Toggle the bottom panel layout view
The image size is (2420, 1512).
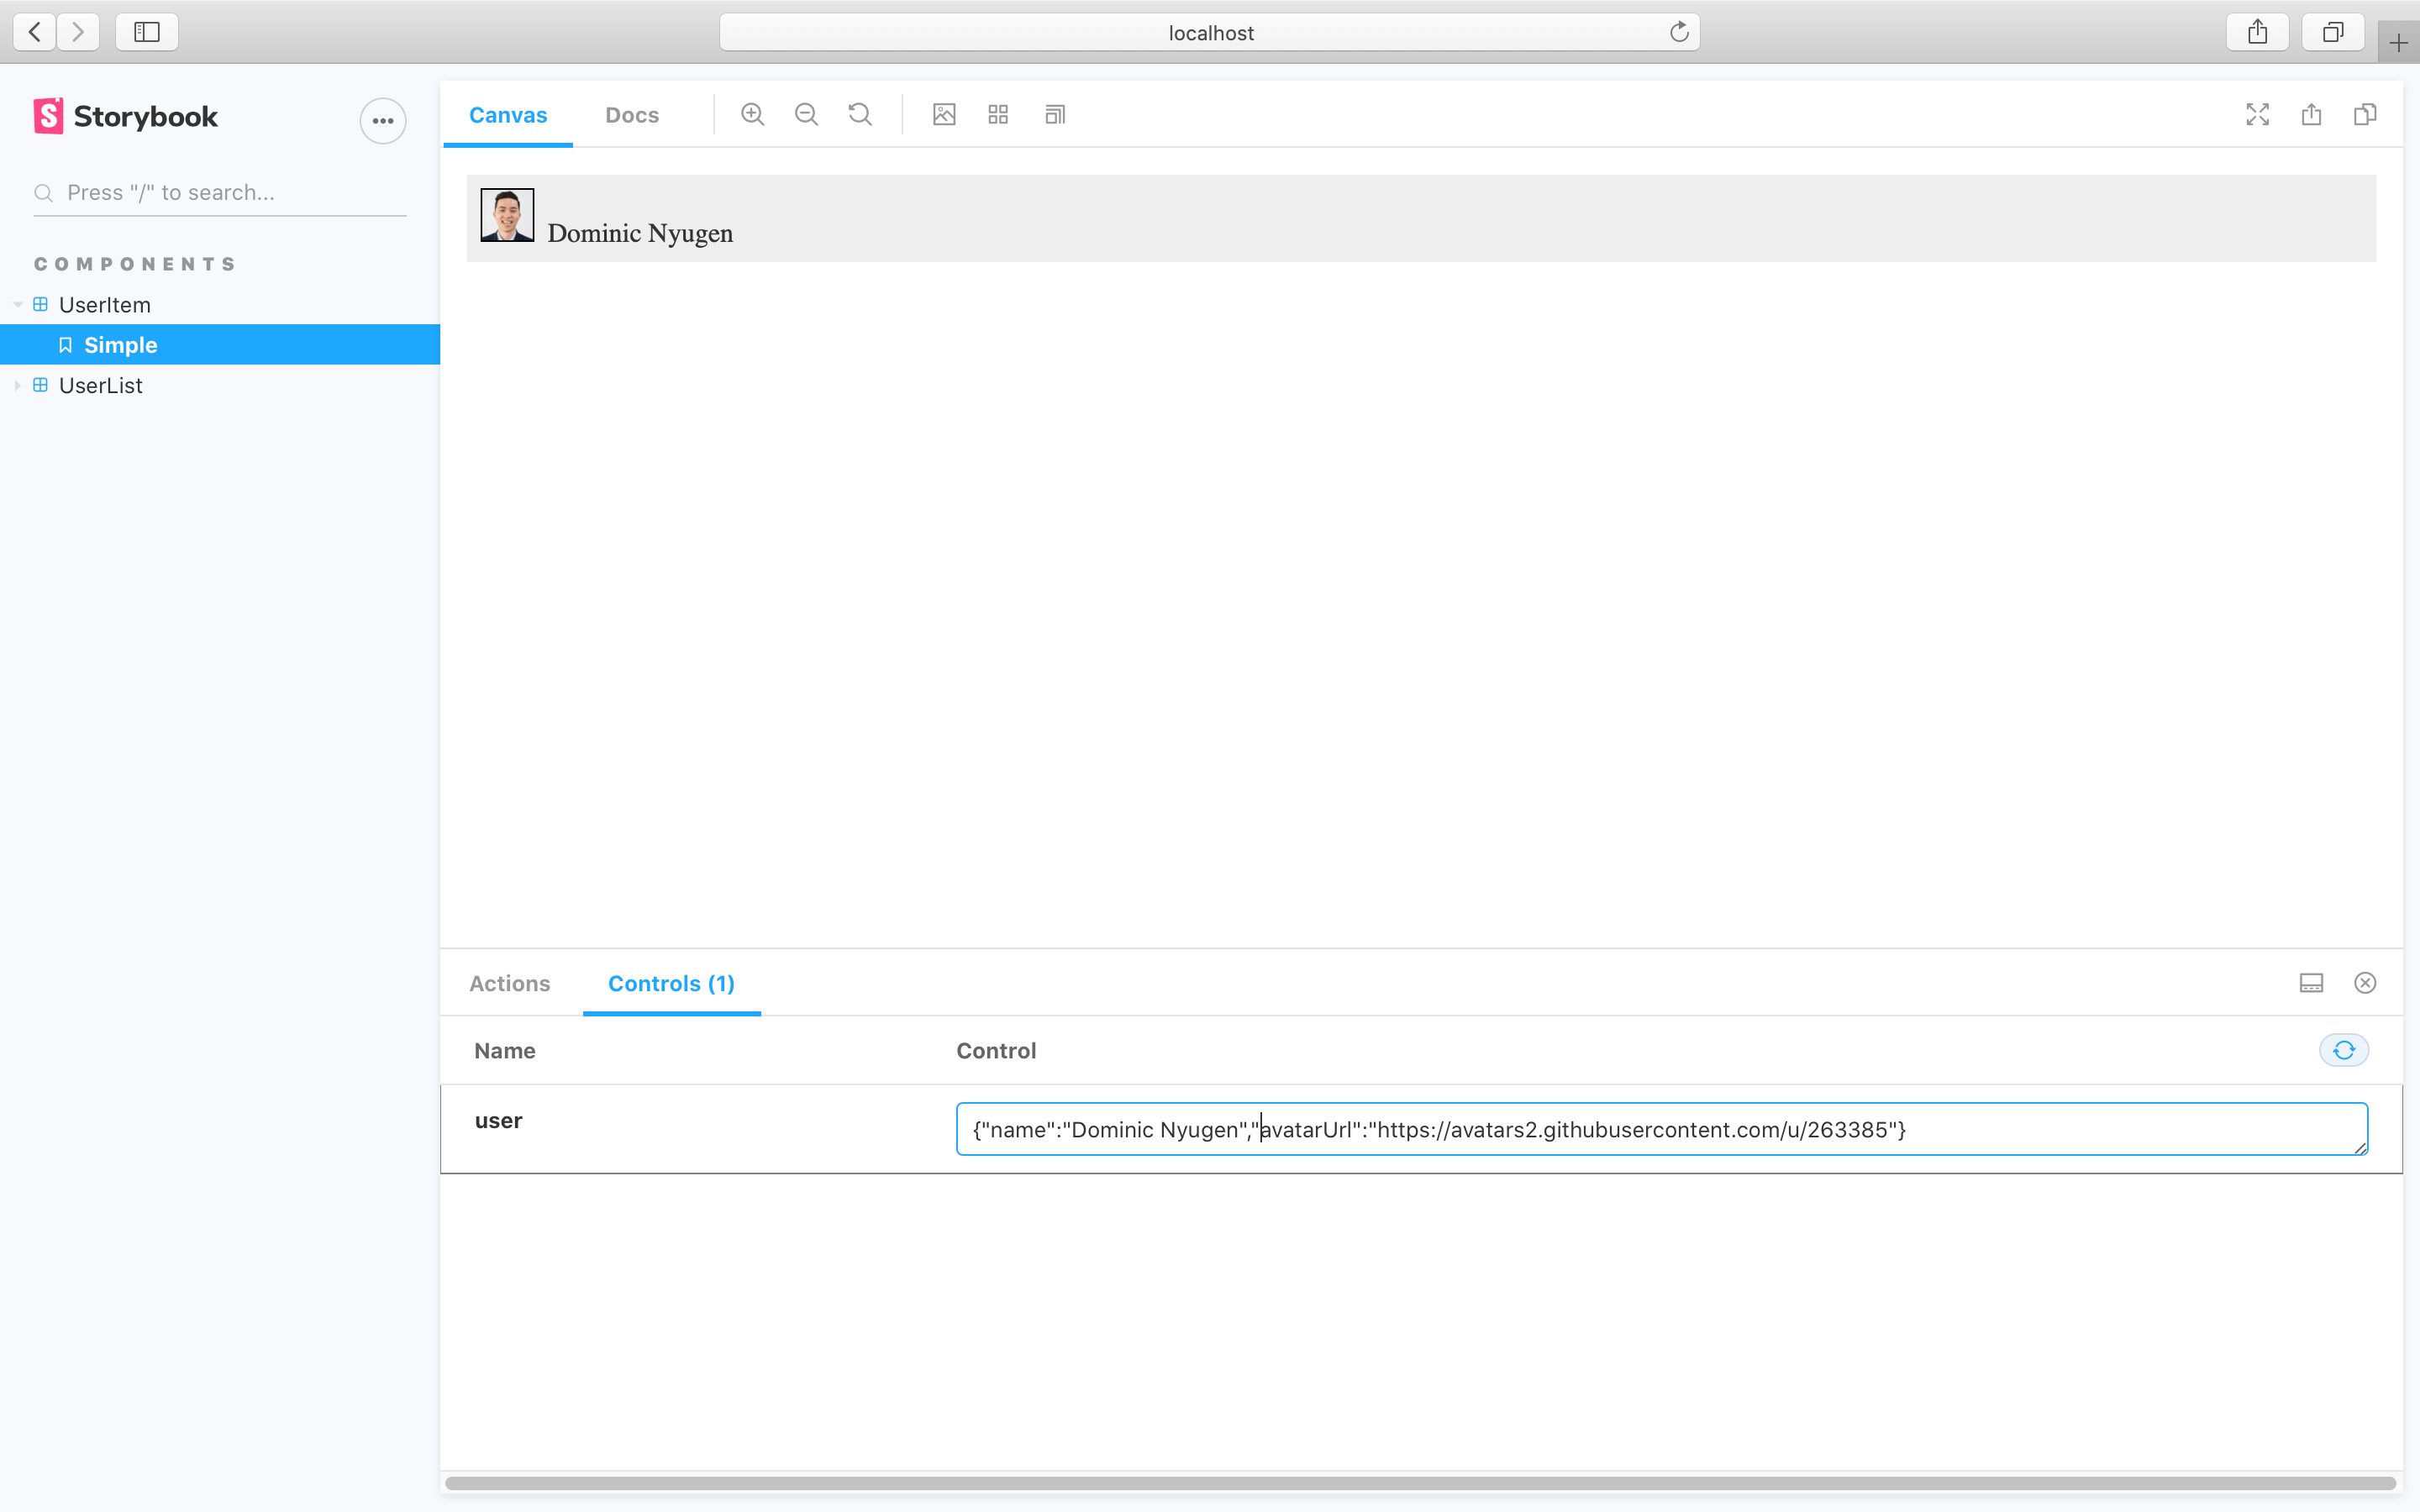coord(2312,983)
